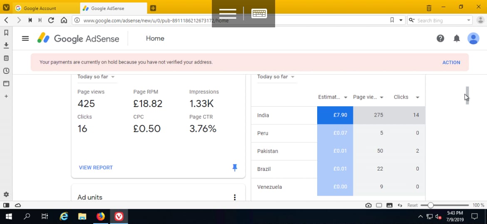Open AdSense help icon
The image size is (487, 224).
(440, 38)
